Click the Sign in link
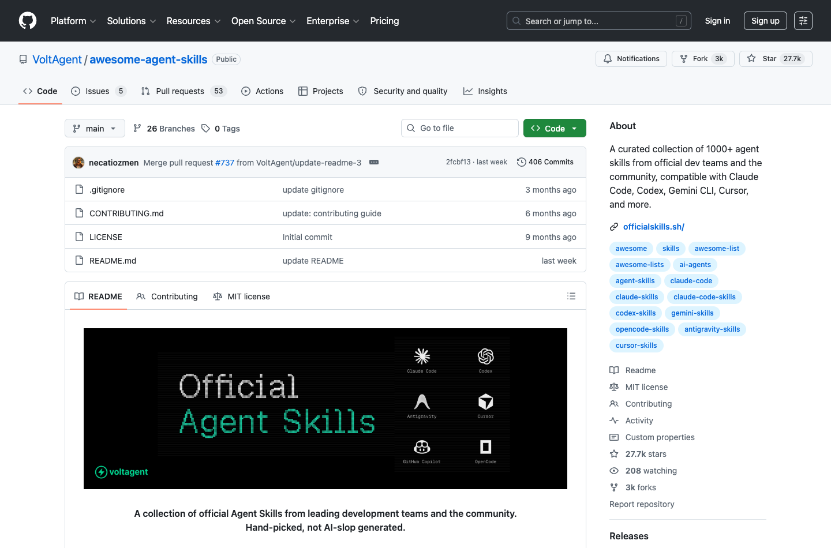This screenshot has height=548, width=831. pyautogui.click(x=717, y=21)
